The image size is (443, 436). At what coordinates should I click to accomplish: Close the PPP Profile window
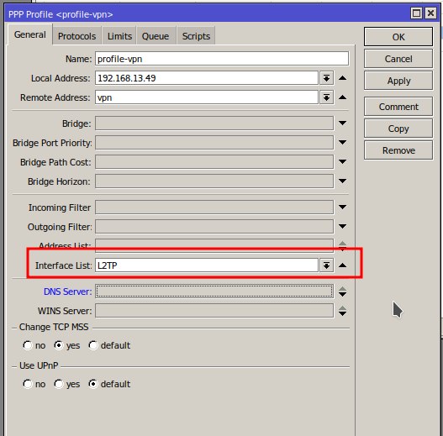pyautogui.click(x=430, y=13)
